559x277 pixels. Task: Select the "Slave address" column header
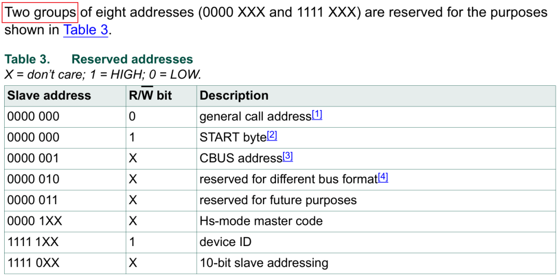[x=49, y=96]
